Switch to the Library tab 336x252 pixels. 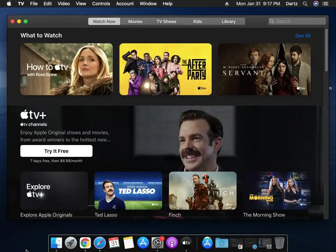point(229,21)
